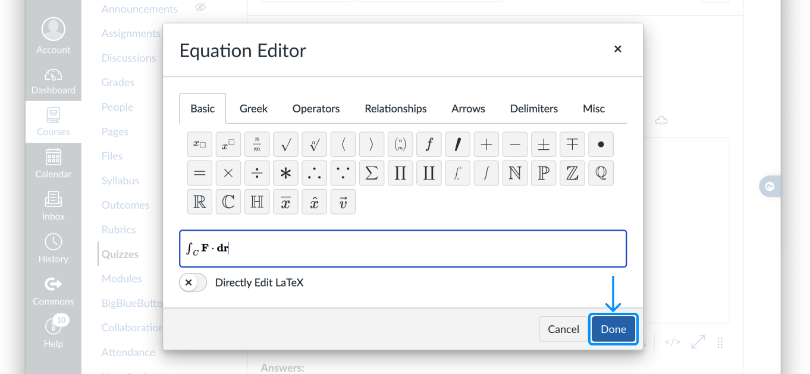The image size is (810, 374).
Task: Insert minus-plus symbol
Action: pyautogui.click(x=572, y=144)
